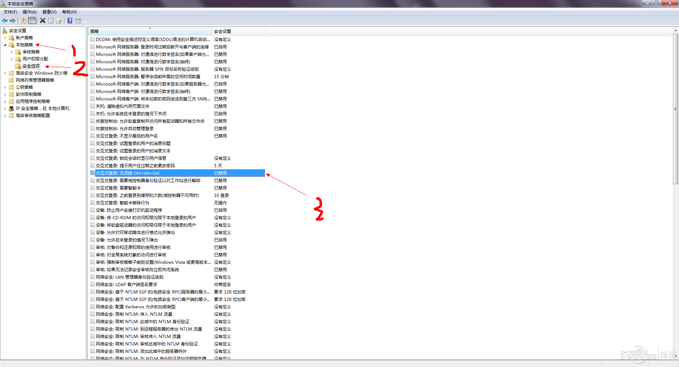Viewport: 679px width, 367px height.
Task: Click the 用户权限分配 folder icon
Action: [18, 59]
